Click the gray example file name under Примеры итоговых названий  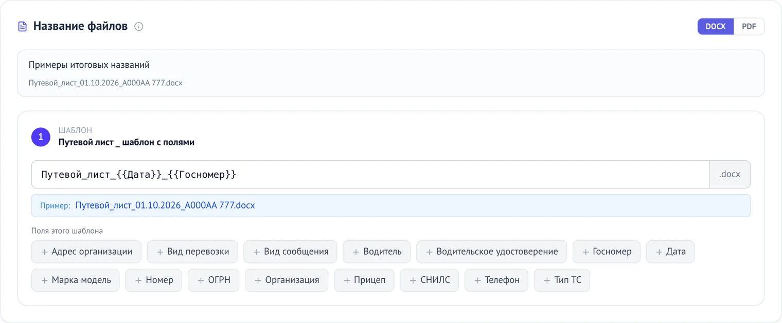(x=105, y=83)
